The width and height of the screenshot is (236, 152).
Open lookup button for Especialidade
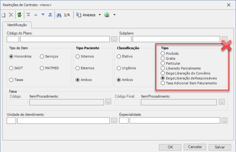(224, 120)
